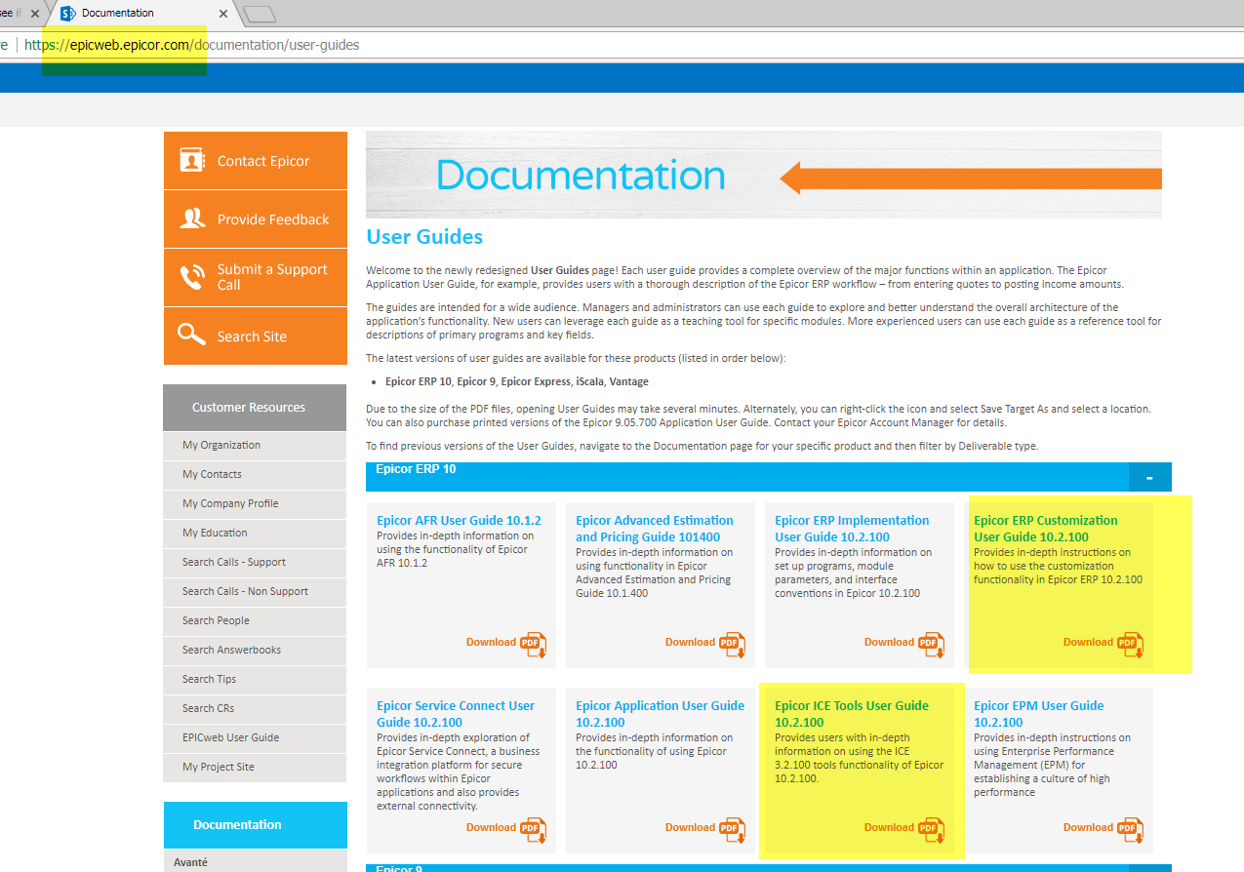Click the Submit a Support Call phone icon
The width and height of the screenshot is (1244, 872).
[x=192, y=277]
